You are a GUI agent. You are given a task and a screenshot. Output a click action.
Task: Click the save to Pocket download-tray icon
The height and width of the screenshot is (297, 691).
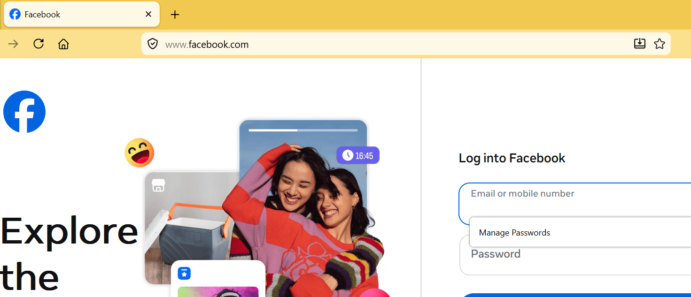tap(640, 44)
